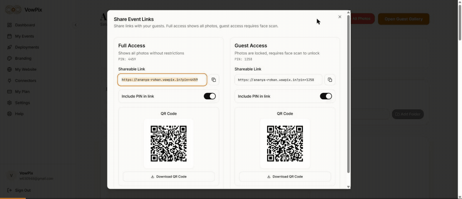The height and width of the screenshot is (199, 462).
Task: Click the Full Access QR code image
Action: click(169, 143)
